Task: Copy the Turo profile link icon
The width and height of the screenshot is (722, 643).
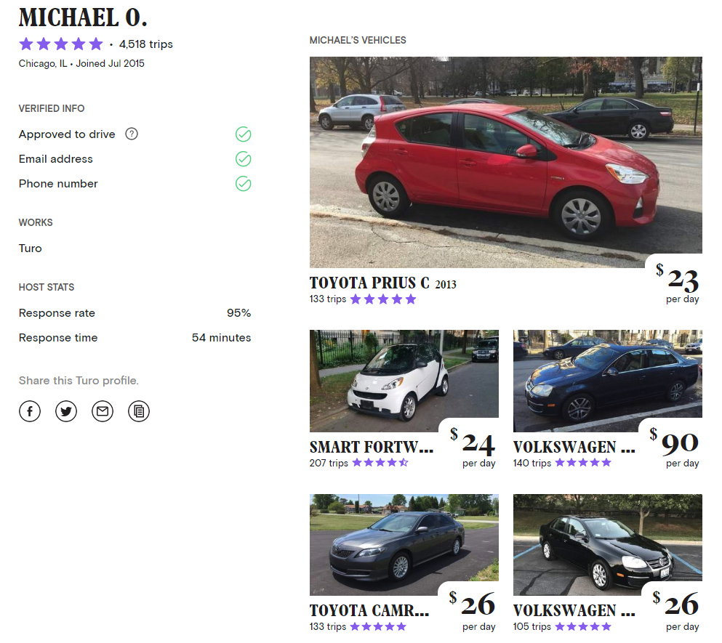Action: click(x=139, y=411)
